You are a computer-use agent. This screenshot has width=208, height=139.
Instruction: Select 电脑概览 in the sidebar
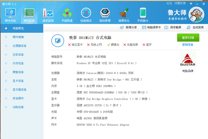point(21,28)
